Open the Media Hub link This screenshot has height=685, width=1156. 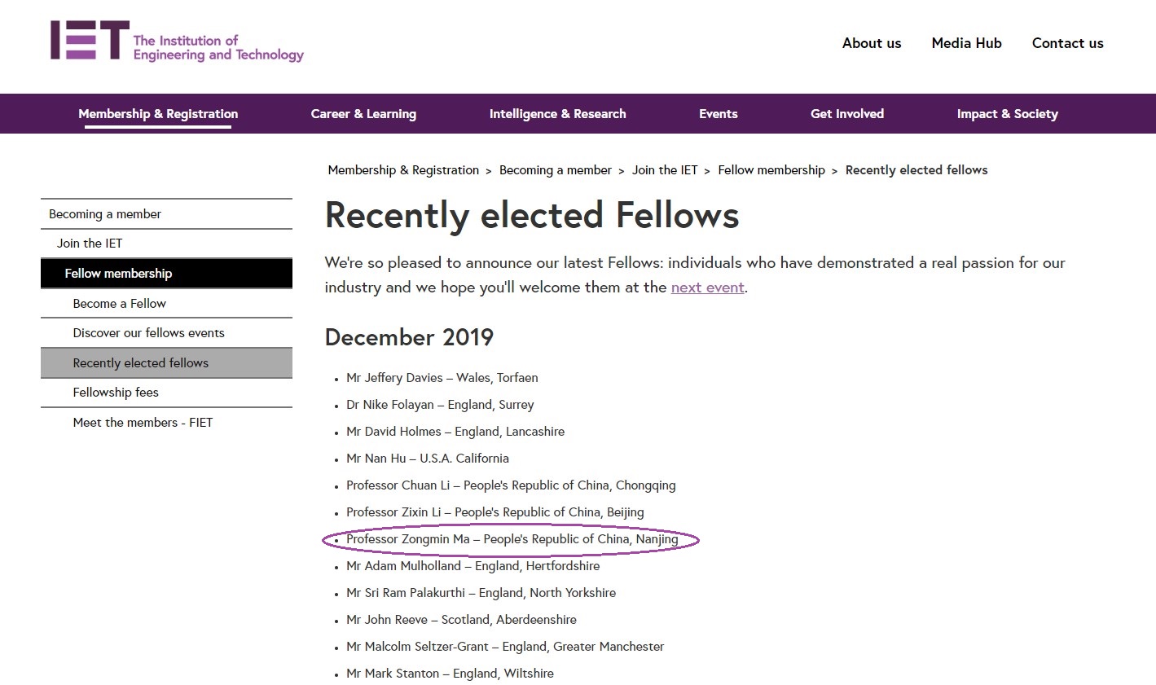(966, 43)
